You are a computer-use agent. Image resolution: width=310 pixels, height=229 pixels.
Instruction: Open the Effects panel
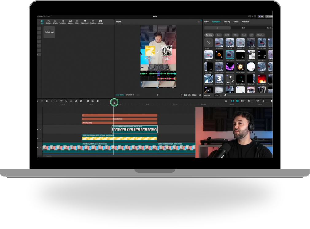55,22
